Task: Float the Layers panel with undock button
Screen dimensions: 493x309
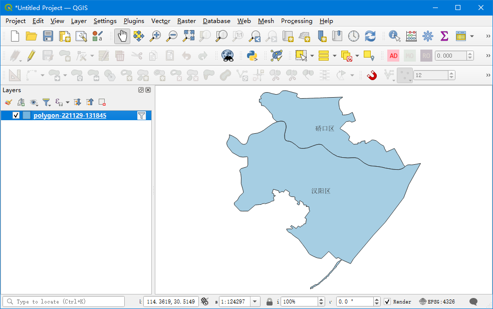Action: tap(141, 90)
